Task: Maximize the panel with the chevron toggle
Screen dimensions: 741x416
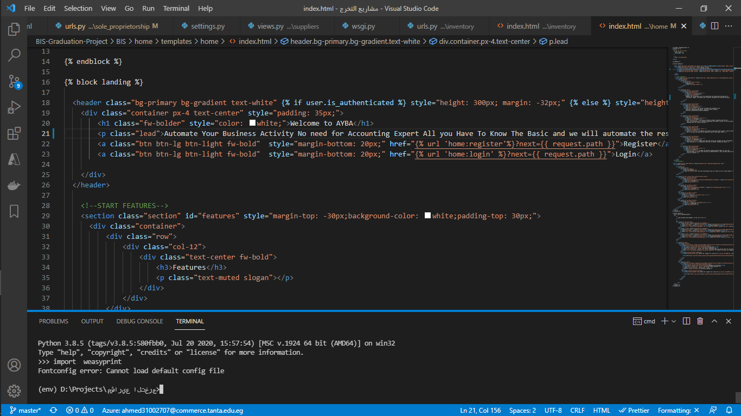Action: tap(714, 321)
